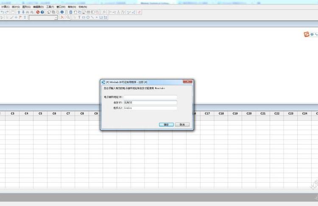Click the magnifier zoom icon

coord(68,17)
